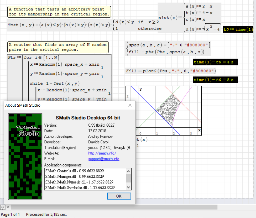
Task: Click the components list scroll-down arrow
Action: click(128, 187)
